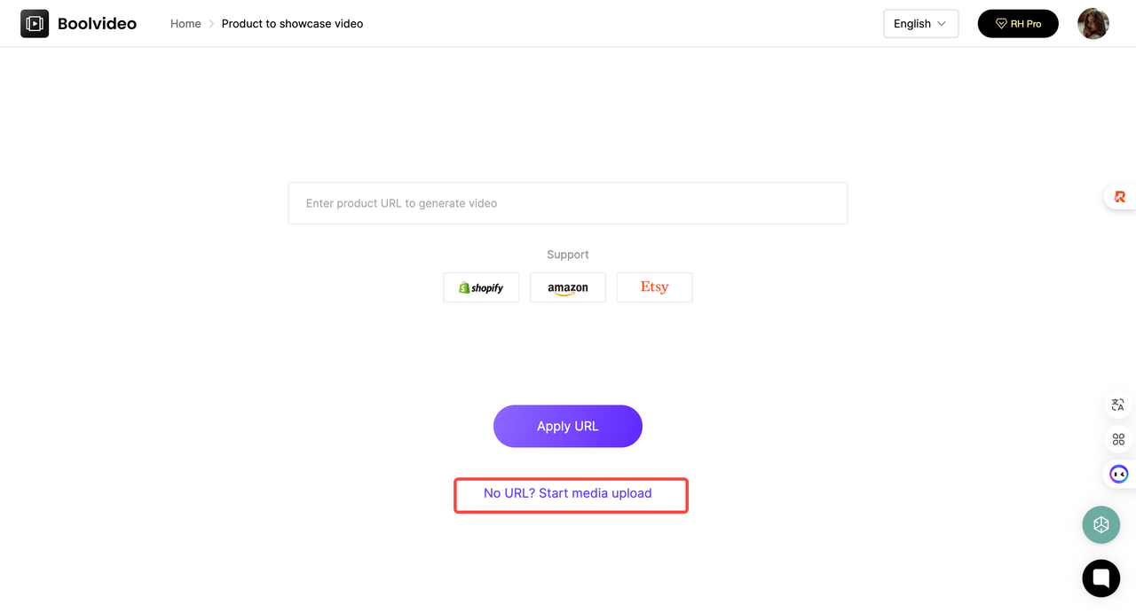Open the No URL? Start media upload link
This screenshot has width=1136, height=613.
568,493
